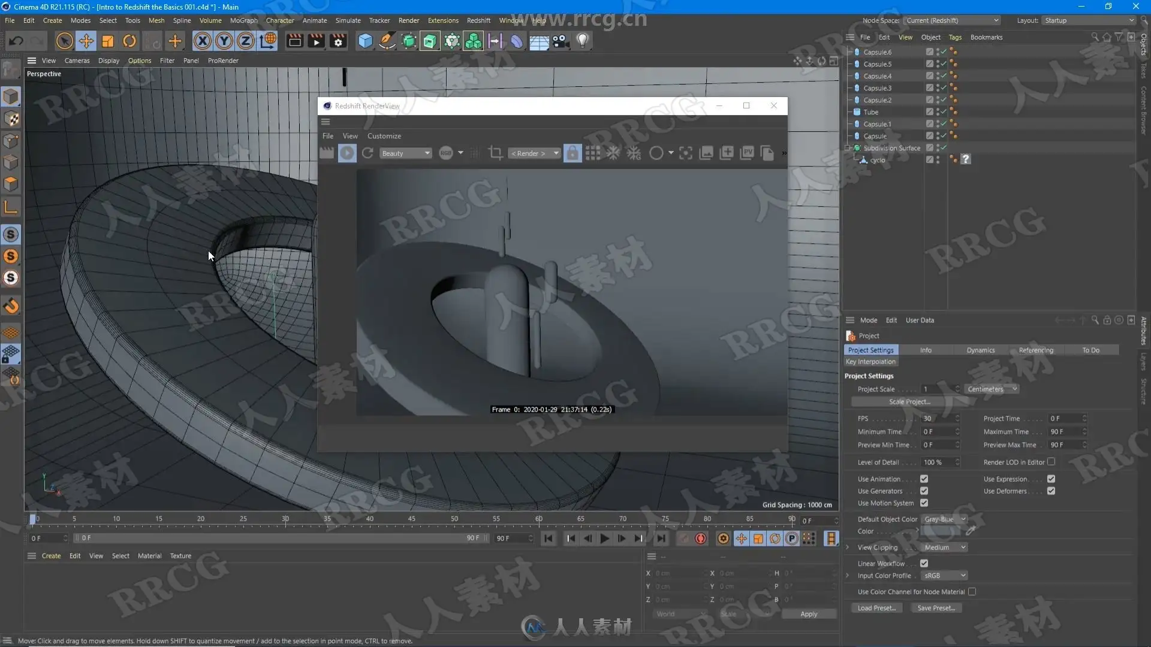This screenshot has width=1151, height=647.
Task: Start IPR in Redshift RenderView
Action: pyautogui.click(x=347, y=153)
